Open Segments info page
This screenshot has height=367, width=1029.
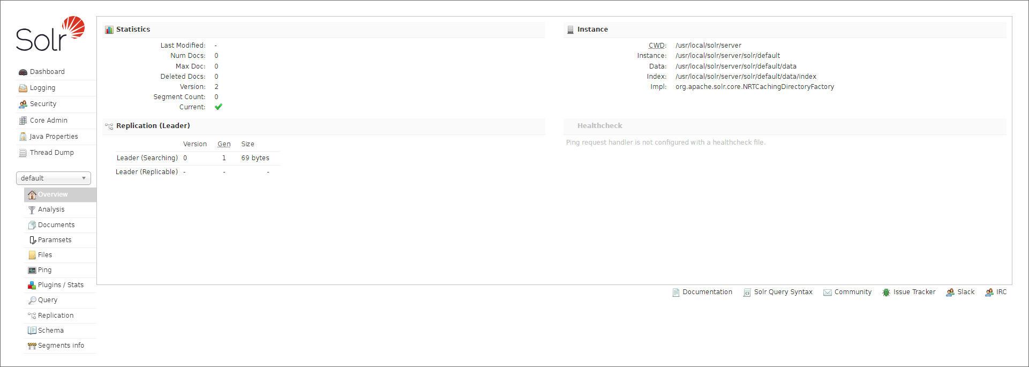[61, 346]
